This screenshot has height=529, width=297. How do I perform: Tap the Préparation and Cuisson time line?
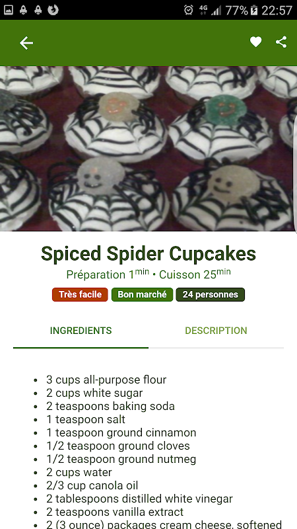[x=148, y=274]
